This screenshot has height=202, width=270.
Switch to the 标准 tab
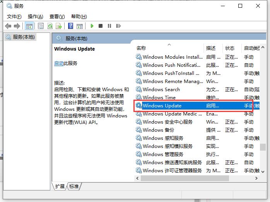click(74, 186)
